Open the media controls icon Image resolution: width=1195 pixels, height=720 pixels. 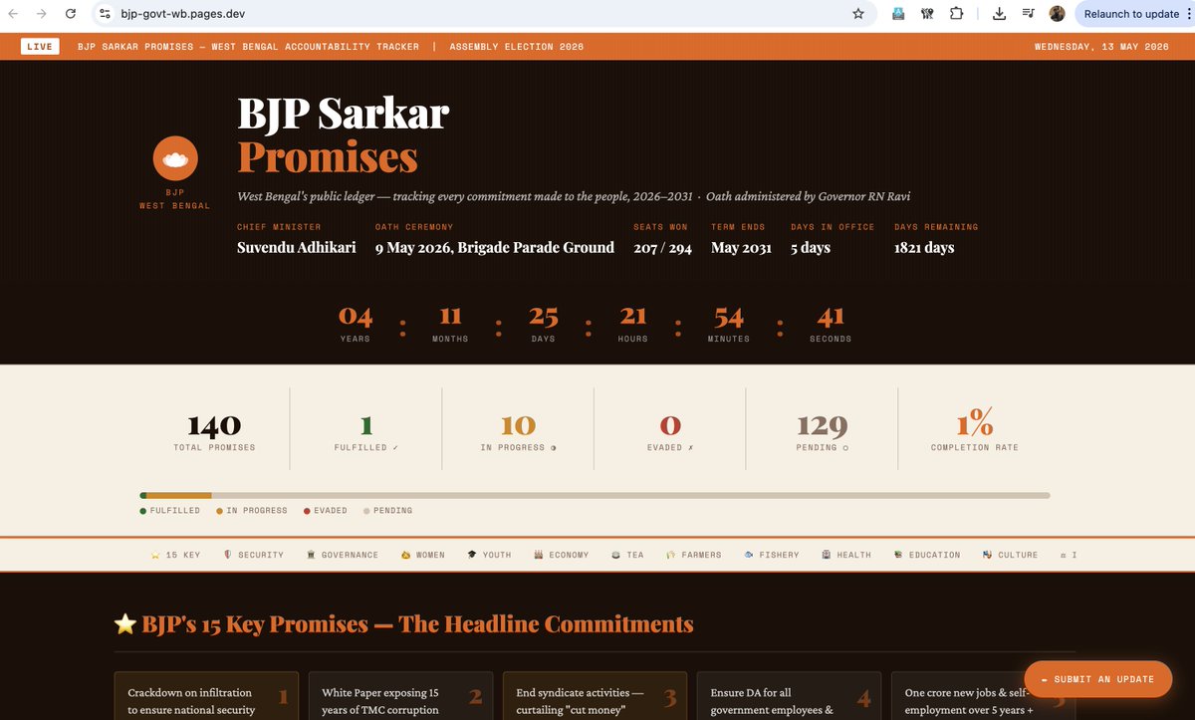(1029, 14)
